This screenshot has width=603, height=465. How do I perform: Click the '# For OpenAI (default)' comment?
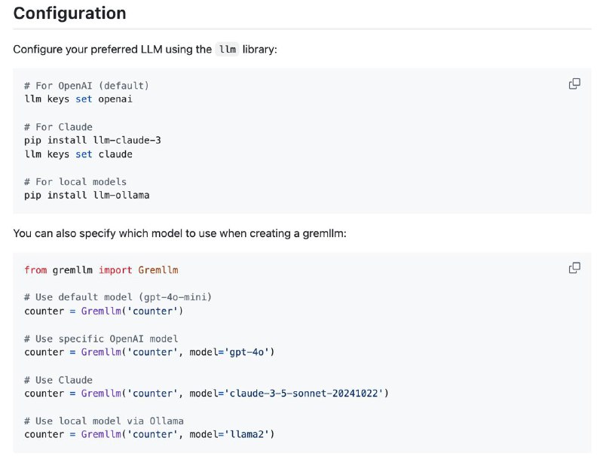87,85
